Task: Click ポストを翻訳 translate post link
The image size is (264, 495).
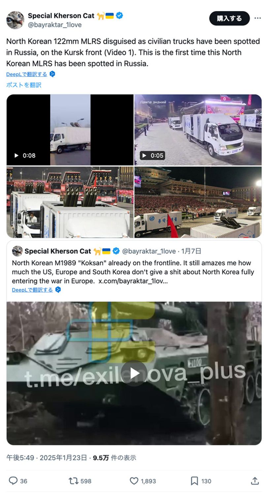Action: tap(24, 85)
